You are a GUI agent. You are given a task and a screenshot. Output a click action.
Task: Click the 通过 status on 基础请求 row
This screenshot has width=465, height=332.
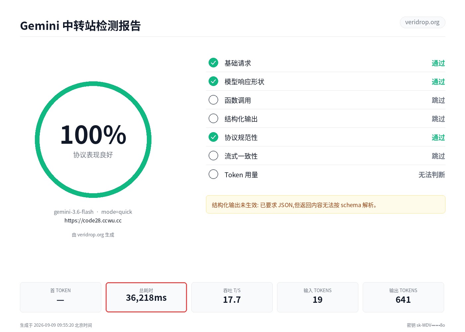coord(438,63)
